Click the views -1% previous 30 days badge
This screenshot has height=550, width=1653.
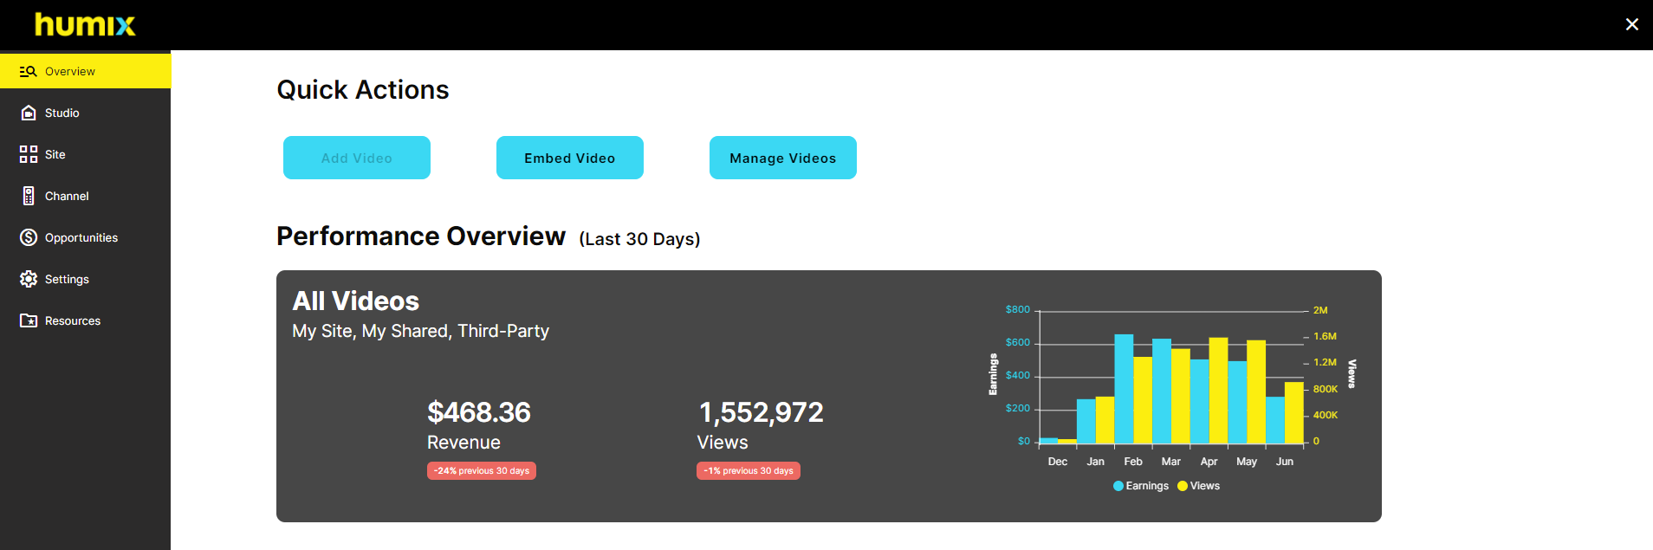click(x=749, y=471)
